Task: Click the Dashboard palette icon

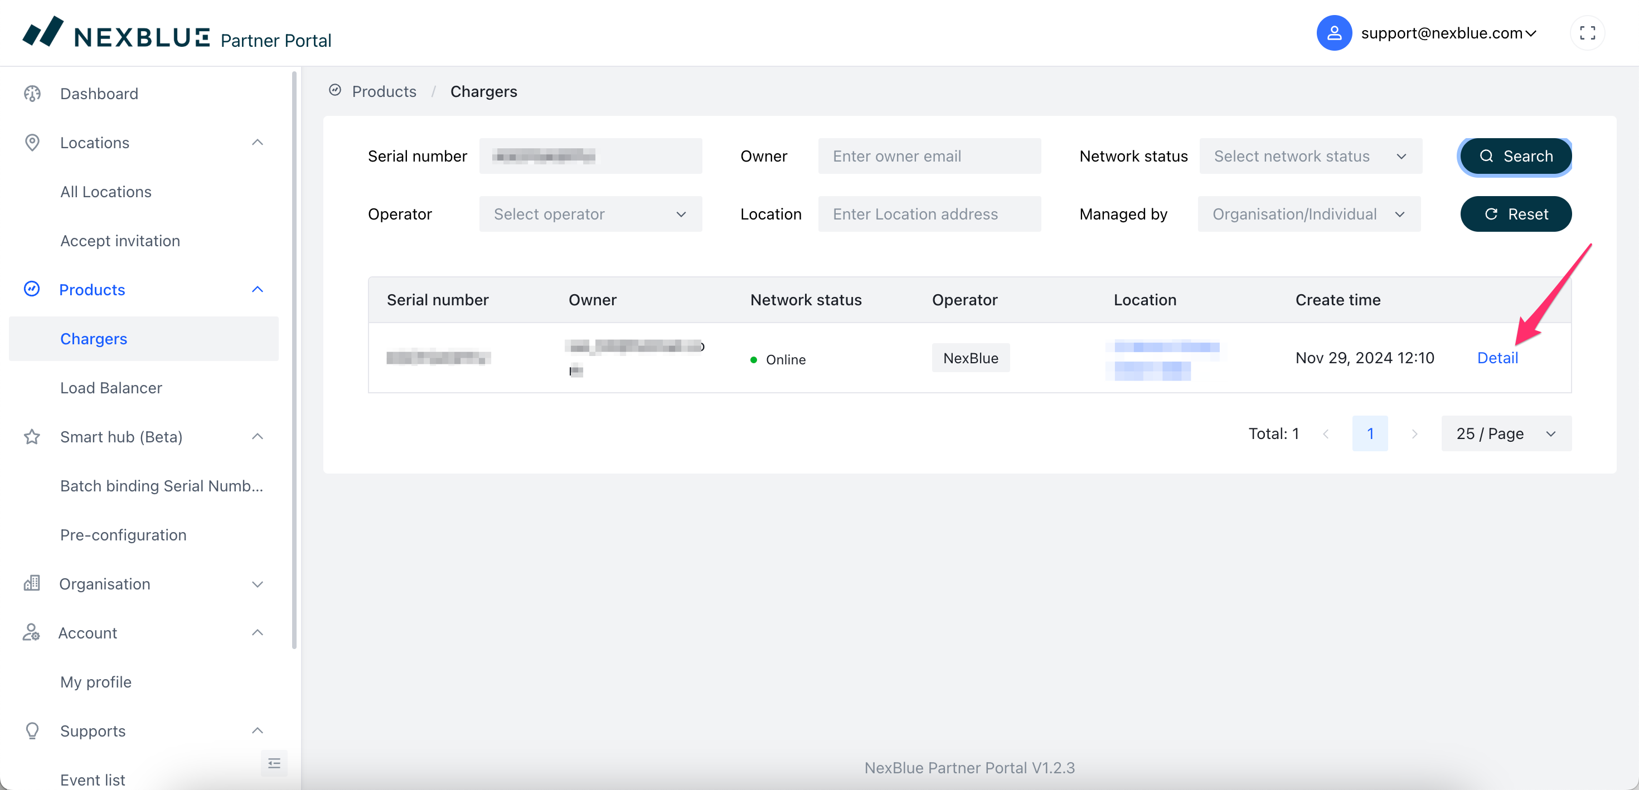Action: pyautogui.click(x=32, y=94)
